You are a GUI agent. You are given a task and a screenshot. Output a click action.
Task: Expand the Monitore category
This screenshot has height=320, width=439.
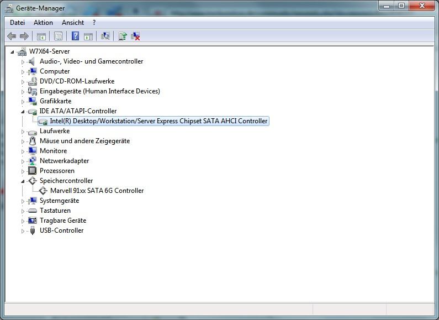click(x=23, y=151)
